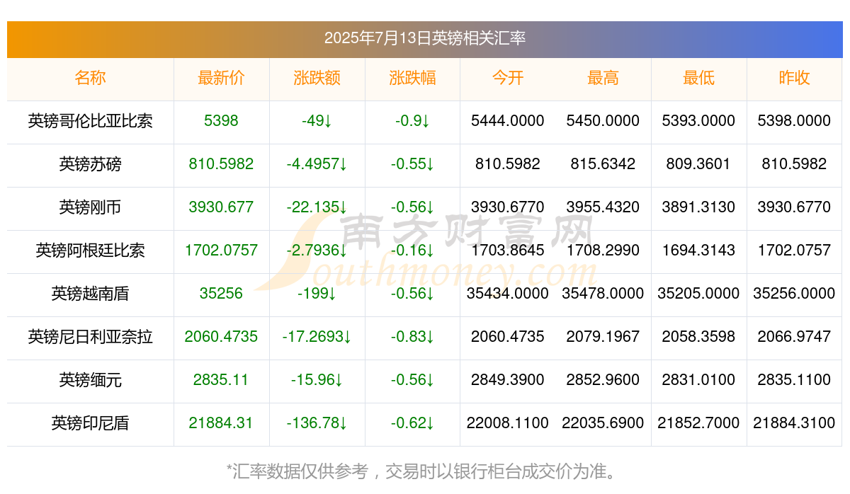Click change amount -22.135↓
Image resolution: width=850 pixels, height=494 pixels.
point(317,207)
